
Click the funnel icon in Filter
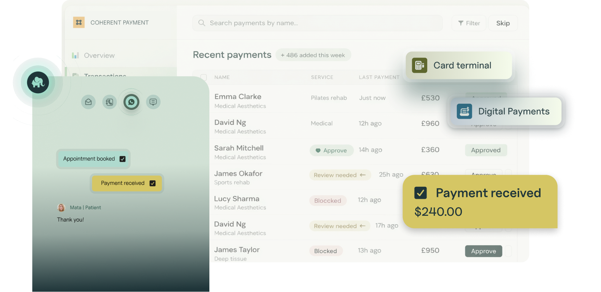pos(461,23)
